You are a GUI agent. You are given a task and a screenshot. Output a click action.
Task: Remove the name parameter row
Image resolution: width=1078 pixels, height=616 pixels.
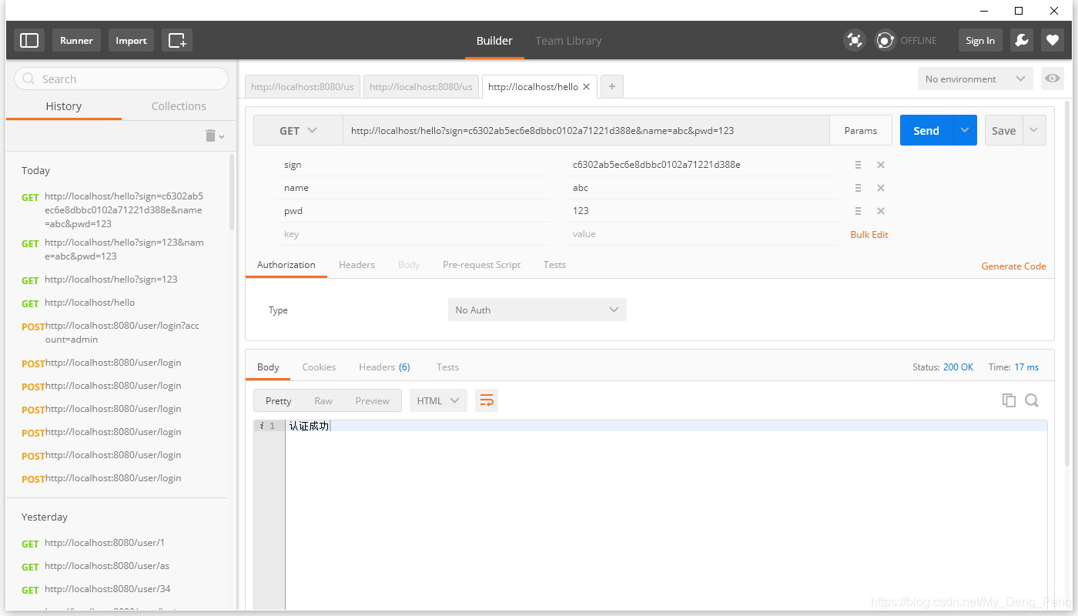[x=881, y=188]
